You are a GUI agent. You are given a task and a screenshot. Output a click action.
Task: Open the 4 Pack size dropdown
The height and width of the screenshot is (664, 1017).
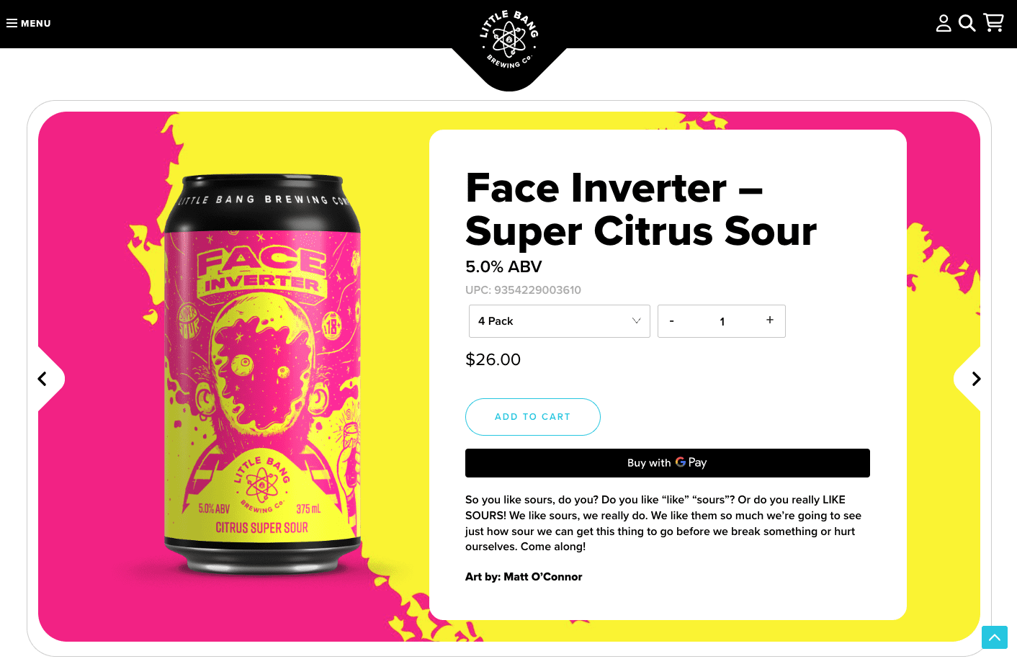(560, 321)
